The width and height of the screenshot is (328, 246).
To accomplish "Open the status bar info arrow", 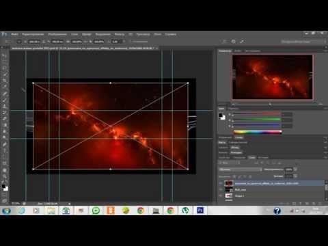I will pyautogui.click(x=70, y=204).
